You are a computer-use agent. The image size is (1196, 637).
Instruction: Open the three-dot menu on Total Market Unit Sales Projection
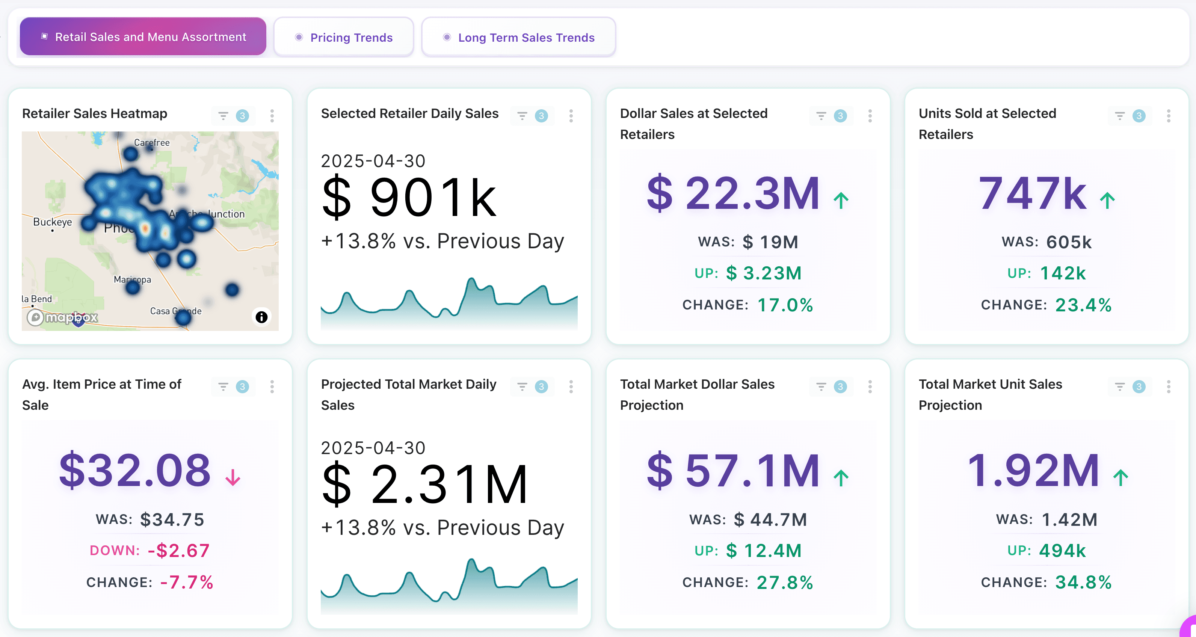[1168, 386]
